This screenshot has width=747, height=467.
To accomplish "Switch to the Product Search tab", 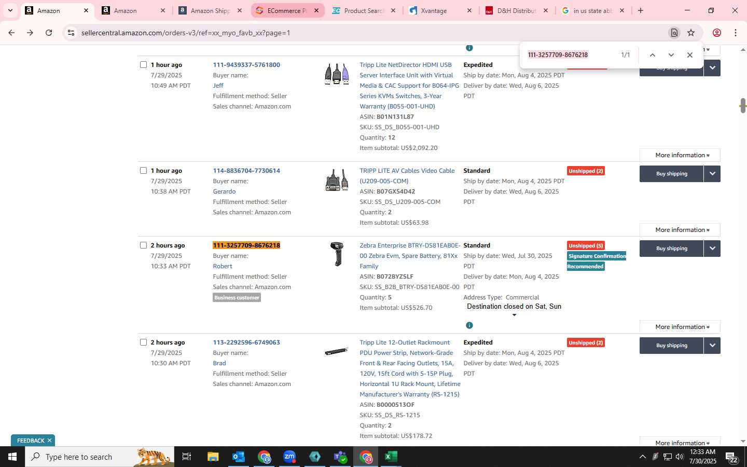I will coord(364,10).
